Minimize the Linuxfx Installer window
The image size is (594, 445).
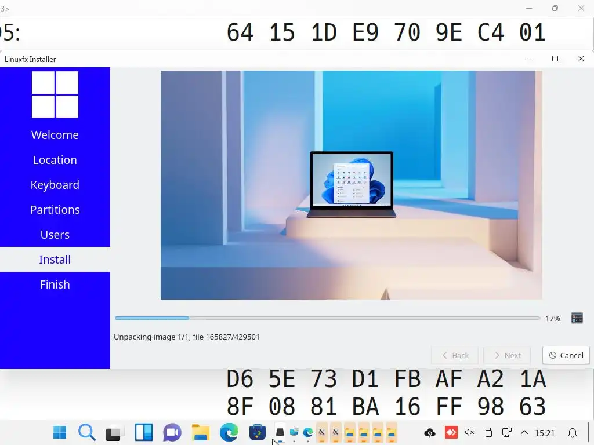(529, 59)
